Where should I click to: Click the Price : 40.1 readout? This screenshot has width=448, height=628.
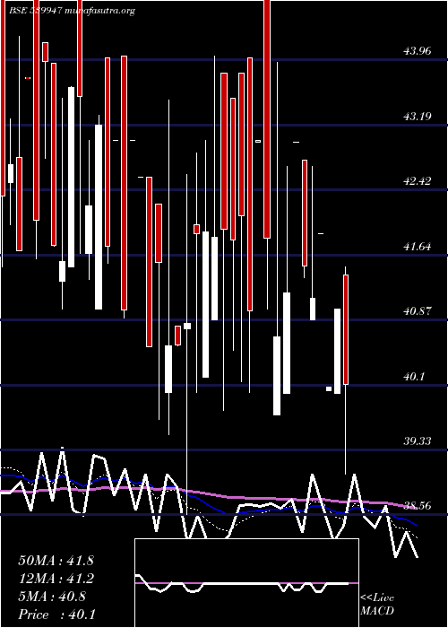pos(56,615)
